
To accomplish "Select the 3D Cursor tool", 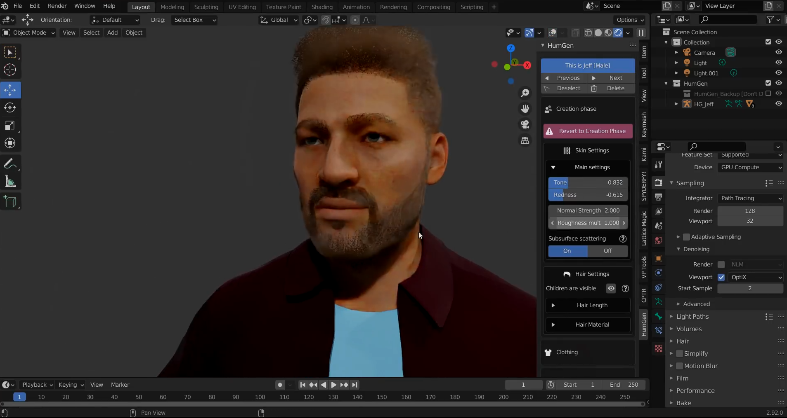I will coord(10,70).
